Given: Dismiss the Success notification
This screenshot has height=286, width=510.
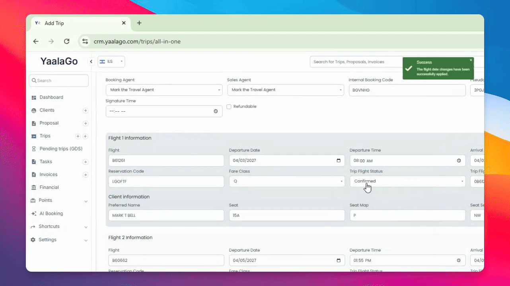Looking at the screenshot, I should [471, 60].
